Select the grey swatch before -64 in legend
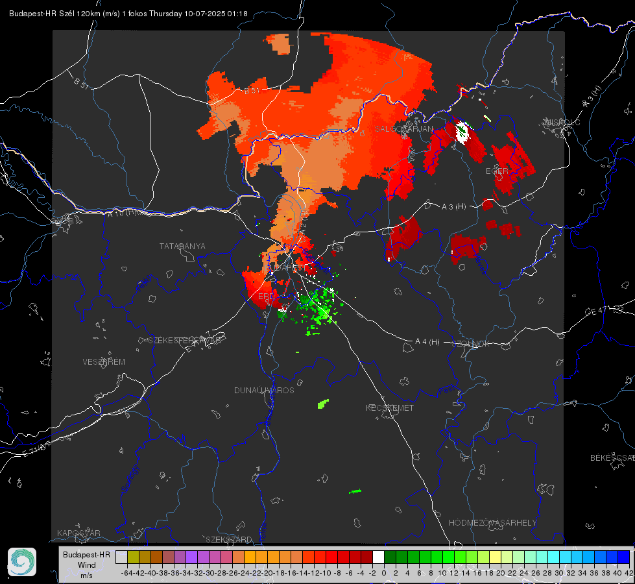Screen dimensions: 635x584 121,557
